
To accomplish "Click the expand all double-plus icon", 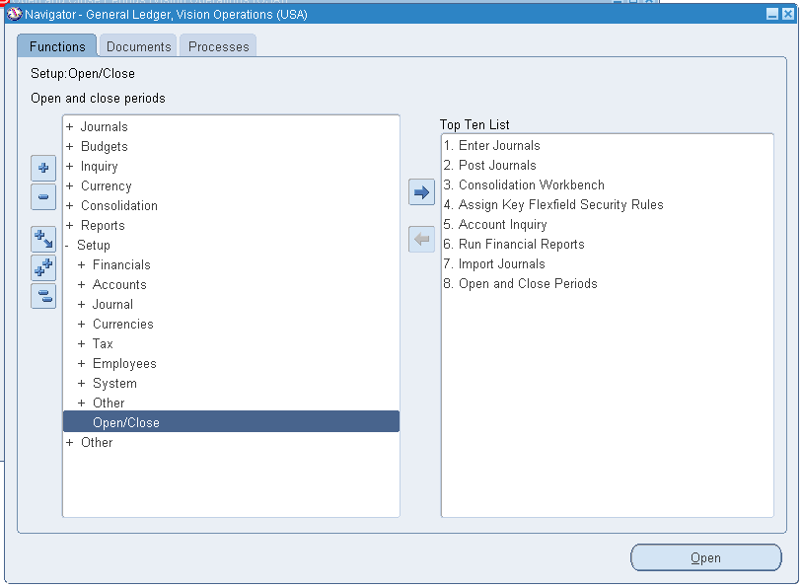I will 42,266.
